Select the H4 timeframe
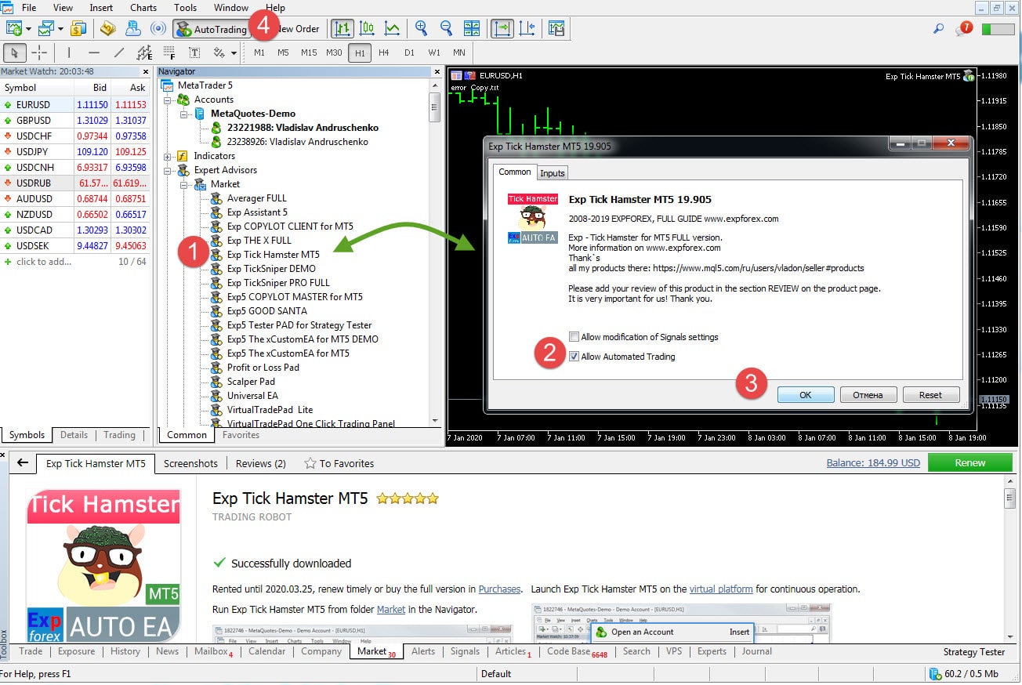Image resolution: width=1022 pixels, height=685 pixels. pos(384,53)
